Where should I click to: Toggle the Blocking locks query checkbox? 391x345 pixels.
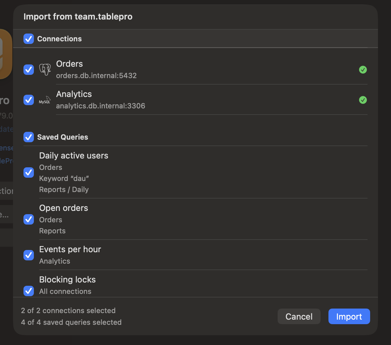point(29,291)
